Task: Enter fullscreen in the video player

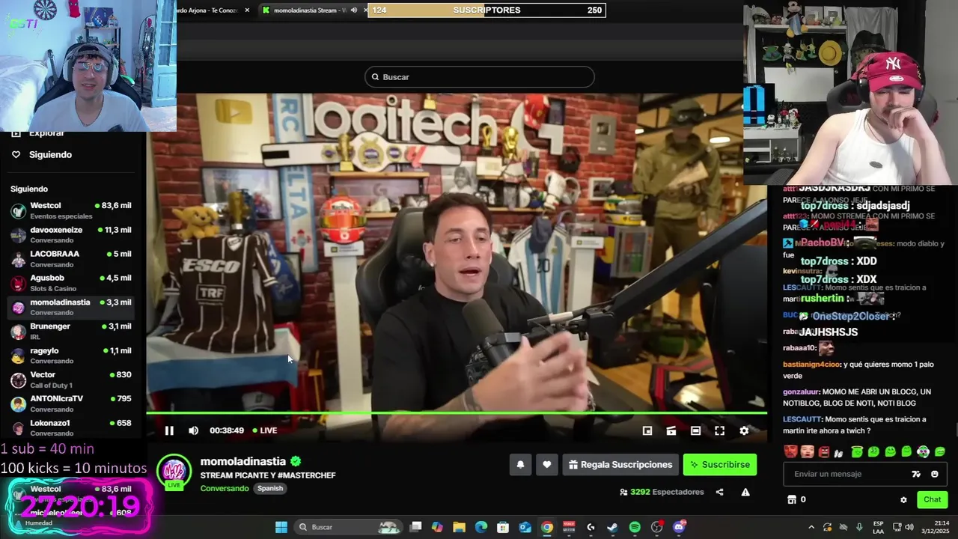Action: point(719,430)
